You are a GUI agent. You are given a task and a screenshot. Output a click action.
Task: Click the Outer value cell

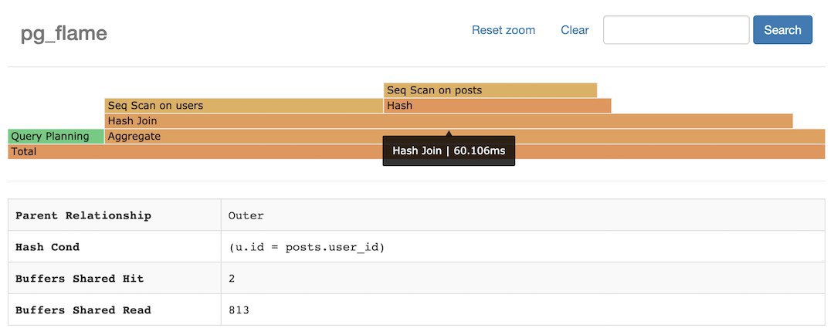click(x=246, y=215)
